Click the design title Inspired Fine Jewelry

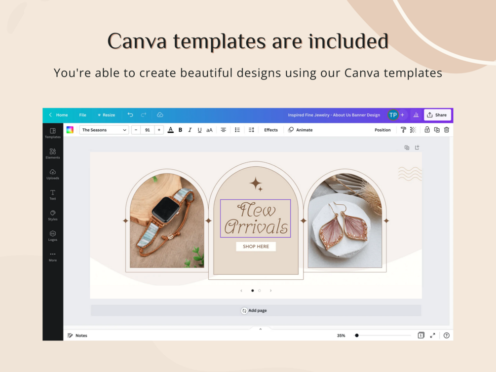pos(334,115)
